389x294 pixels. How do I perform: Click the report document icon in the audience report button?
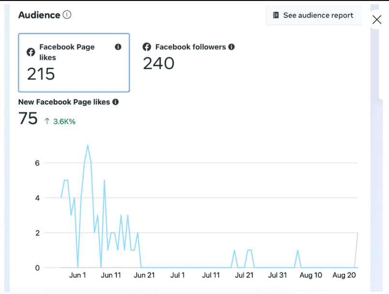tap(275, 15)
